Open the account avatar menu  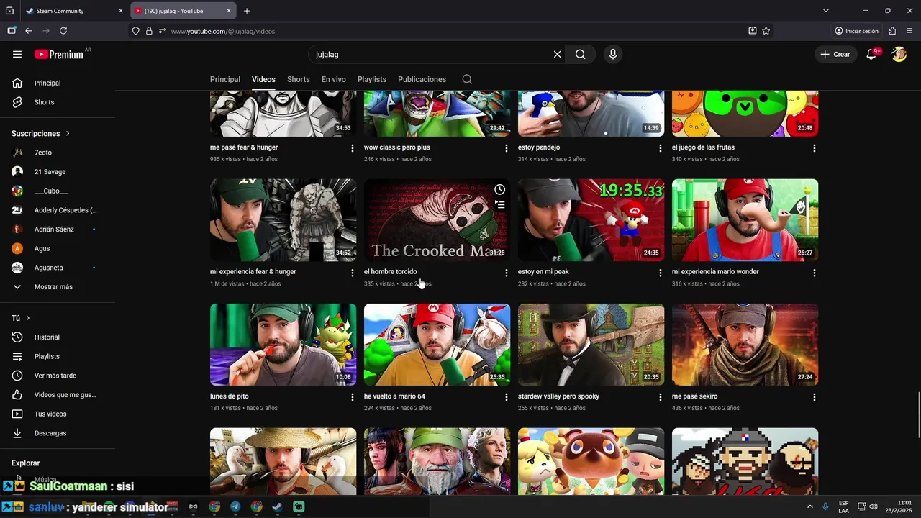point(899,54)
